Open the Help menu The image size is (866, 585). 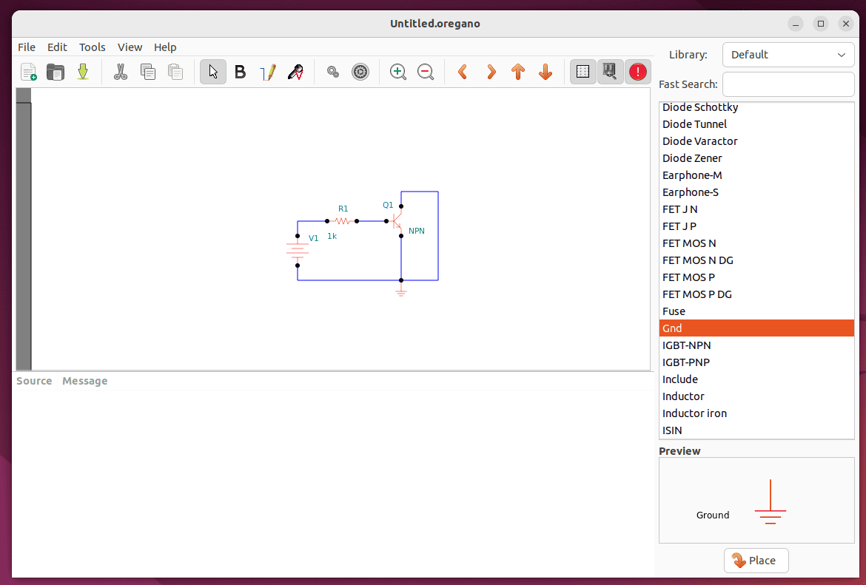coord(165,47)
